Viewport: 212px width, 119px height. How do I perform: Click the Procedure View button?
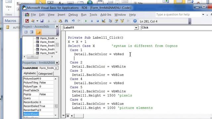[63, 116]
